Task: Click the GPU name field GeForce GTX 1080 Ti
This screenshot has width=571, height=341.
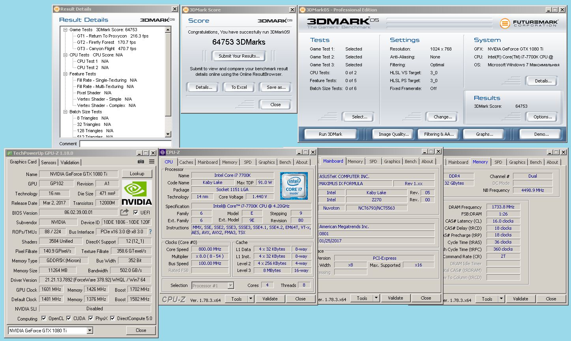Action: coord(79,174)
